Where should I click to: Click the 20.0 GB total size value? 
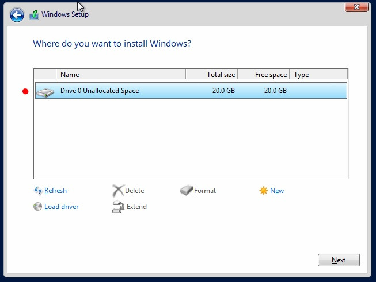click(x=223, y=91)
